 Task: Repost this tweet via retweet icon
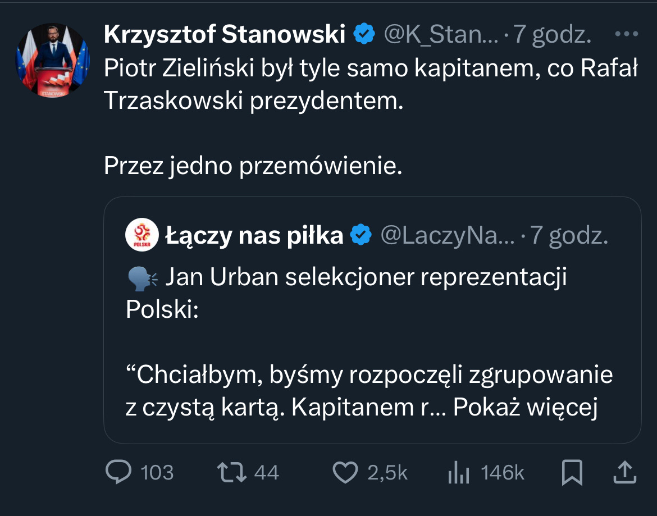point(232,472)
